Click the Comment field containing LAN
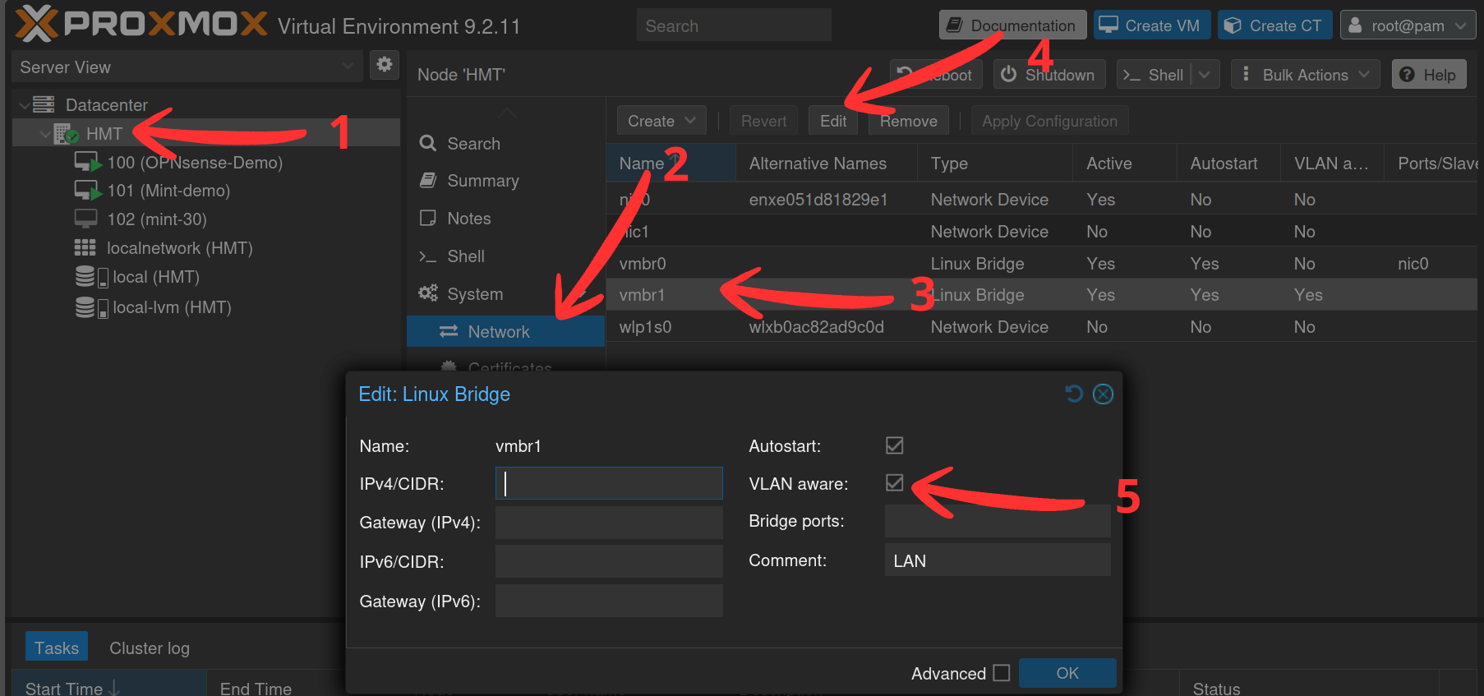 coord(998,560)
